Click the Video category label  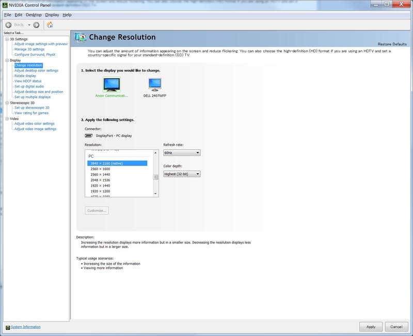[x=14, y=119]
